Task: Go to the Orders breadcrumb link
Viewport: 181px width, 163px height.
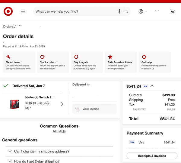Action: (8, 26)
